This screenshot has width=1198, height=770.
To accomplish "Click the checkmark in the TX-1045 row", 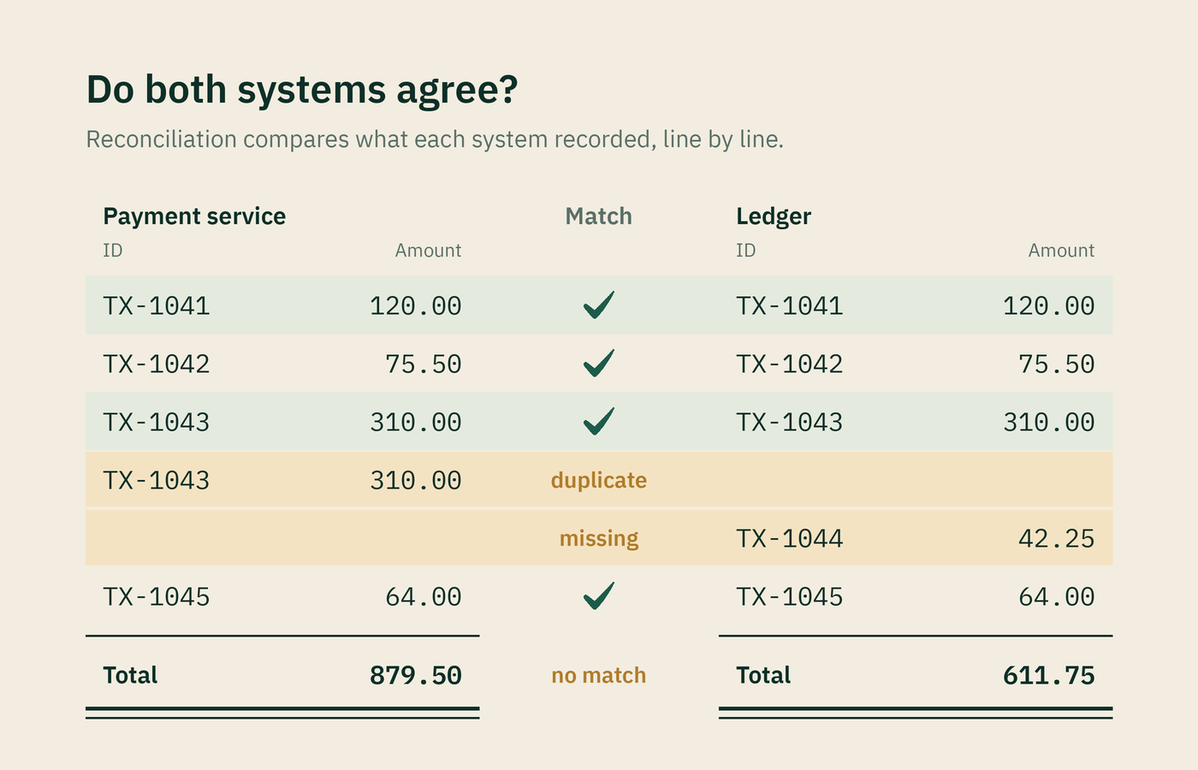I will click(x=599, y=595).
